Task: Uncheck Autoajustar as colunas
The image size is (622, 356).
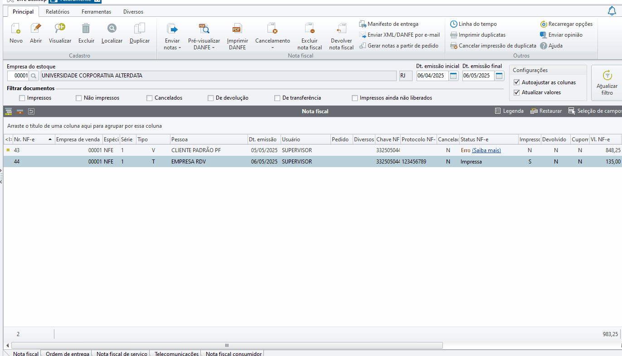Action: pyautogui.click(x=516, y=82)
